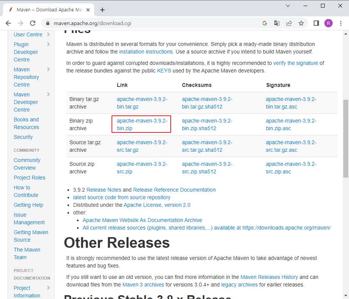View site info via lock icon
The height and width of the screenshot is (299, 349).
(48, 23)
